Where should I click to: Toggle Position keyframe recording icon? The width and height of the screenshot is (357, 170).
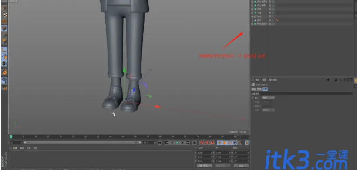219,143
